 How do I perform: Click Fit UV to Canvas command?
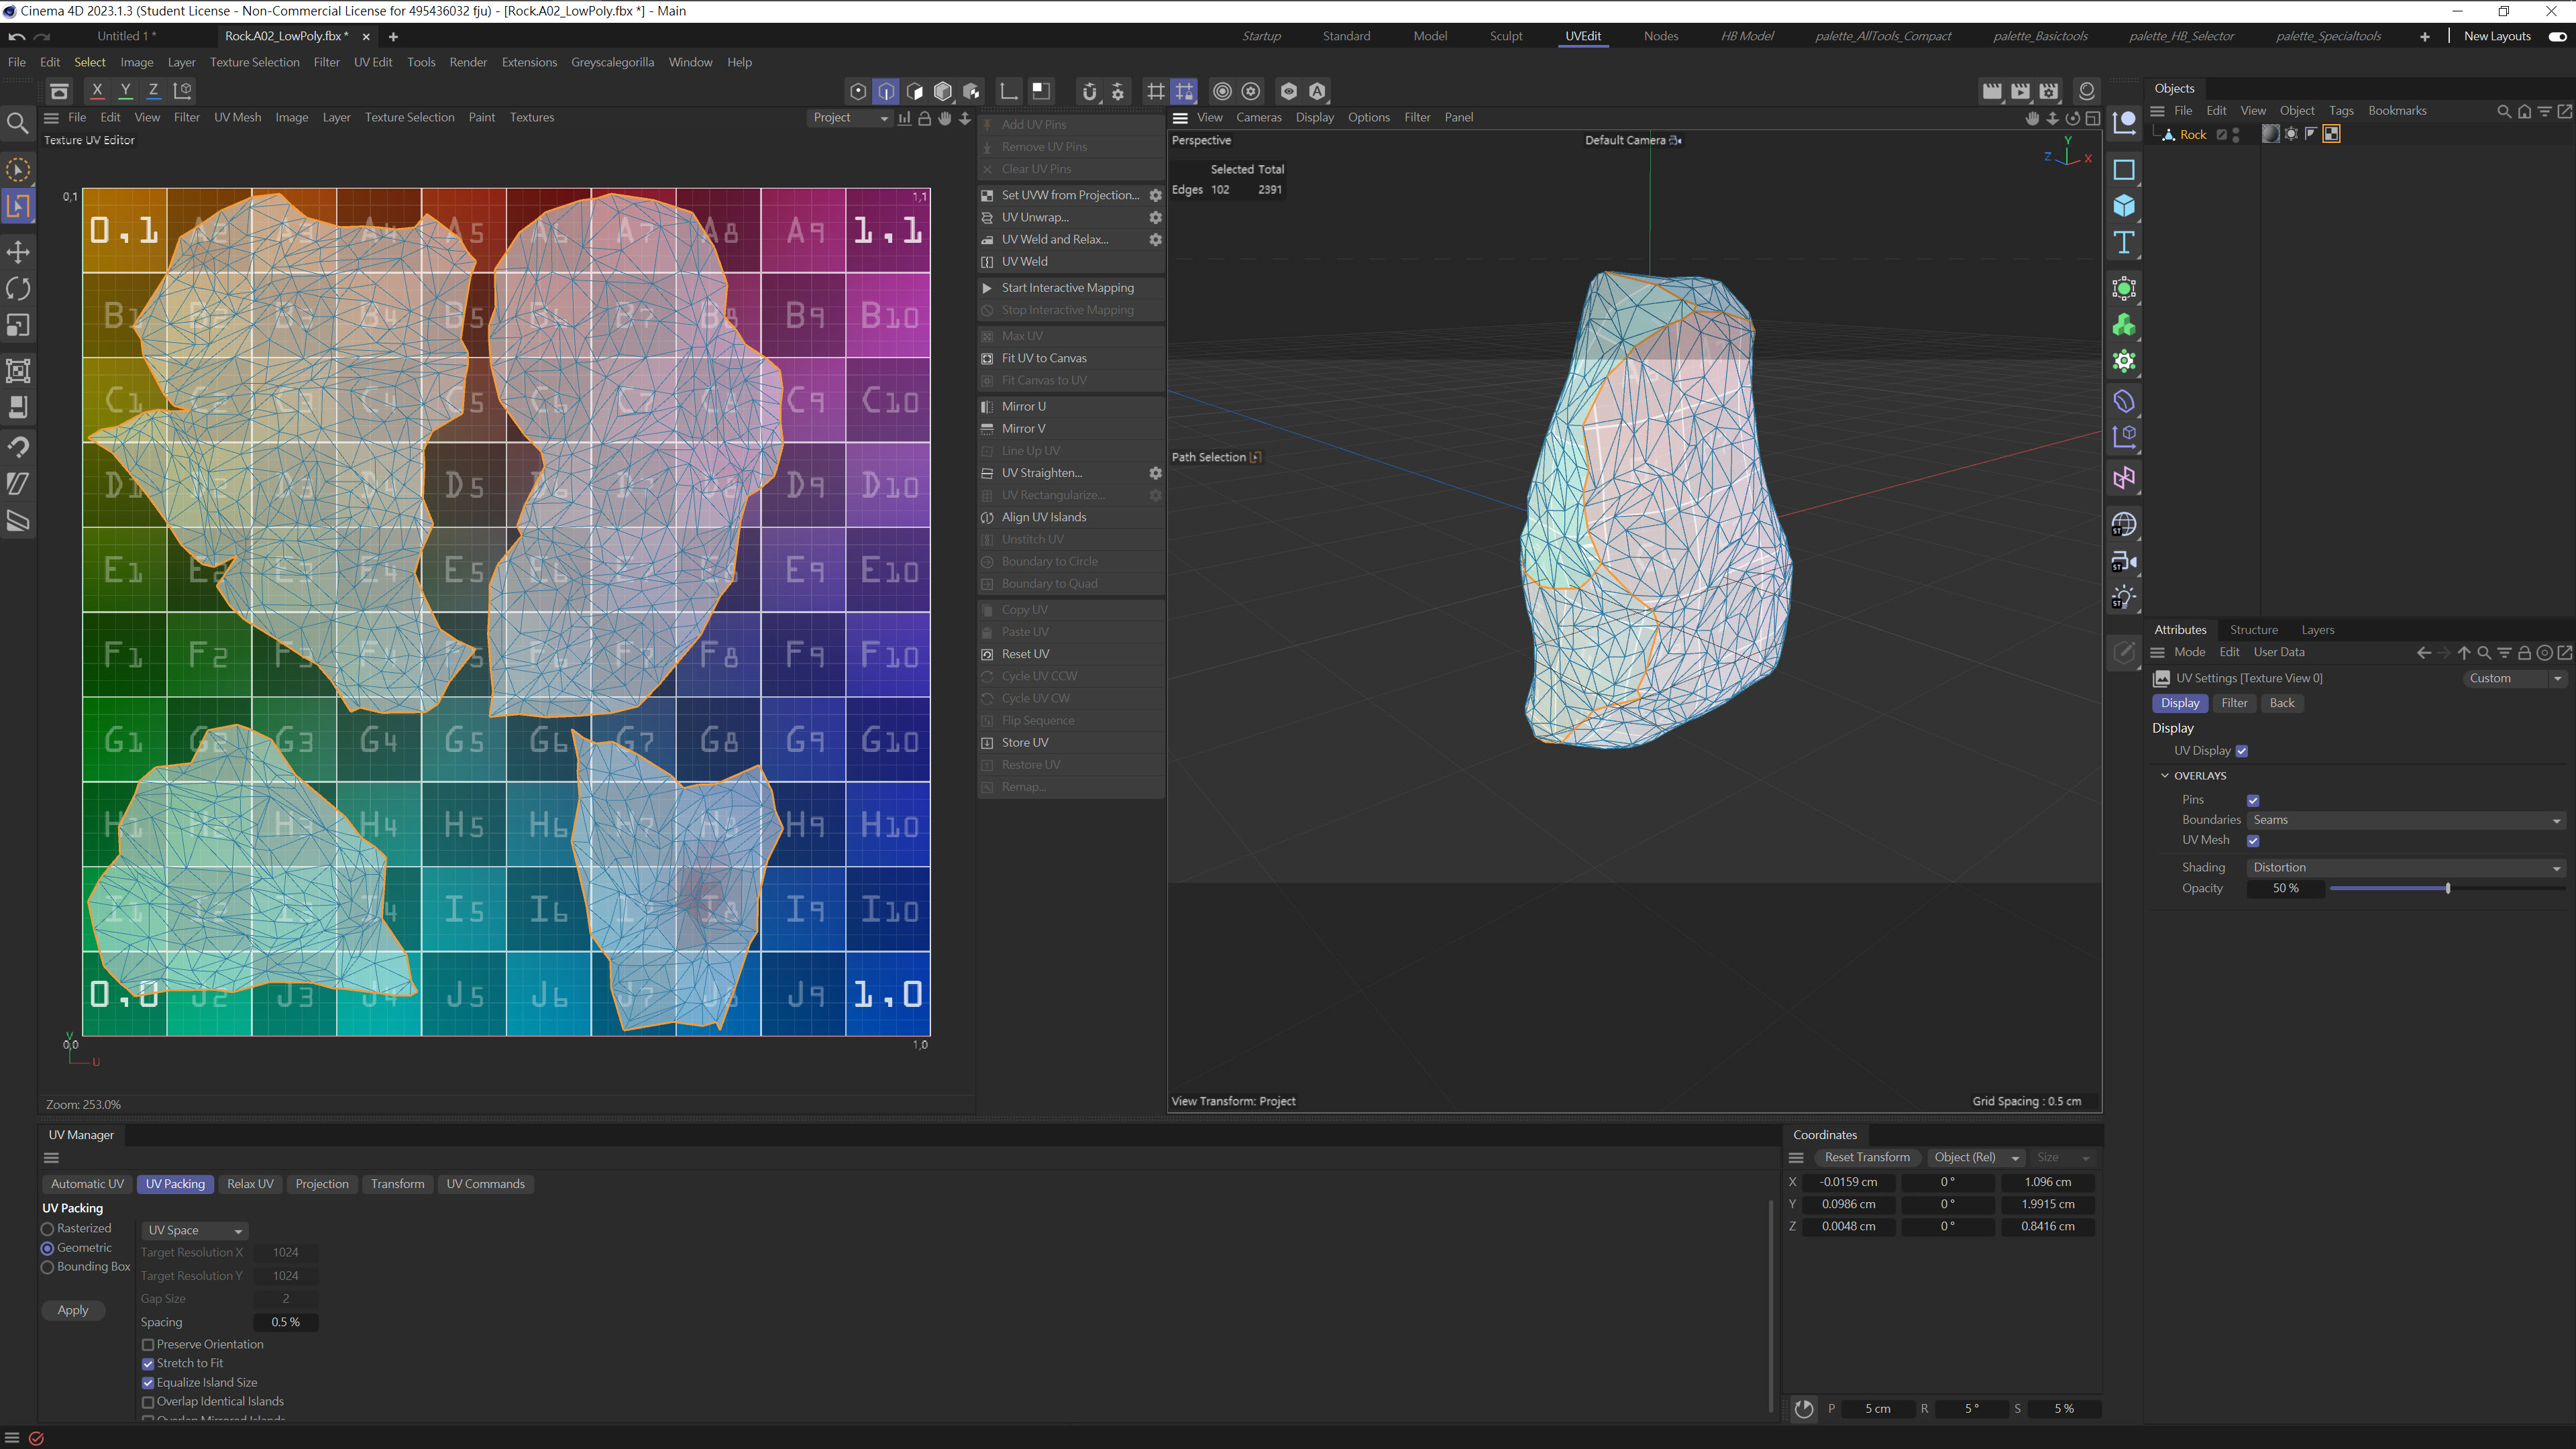(x=1043, y=358)
